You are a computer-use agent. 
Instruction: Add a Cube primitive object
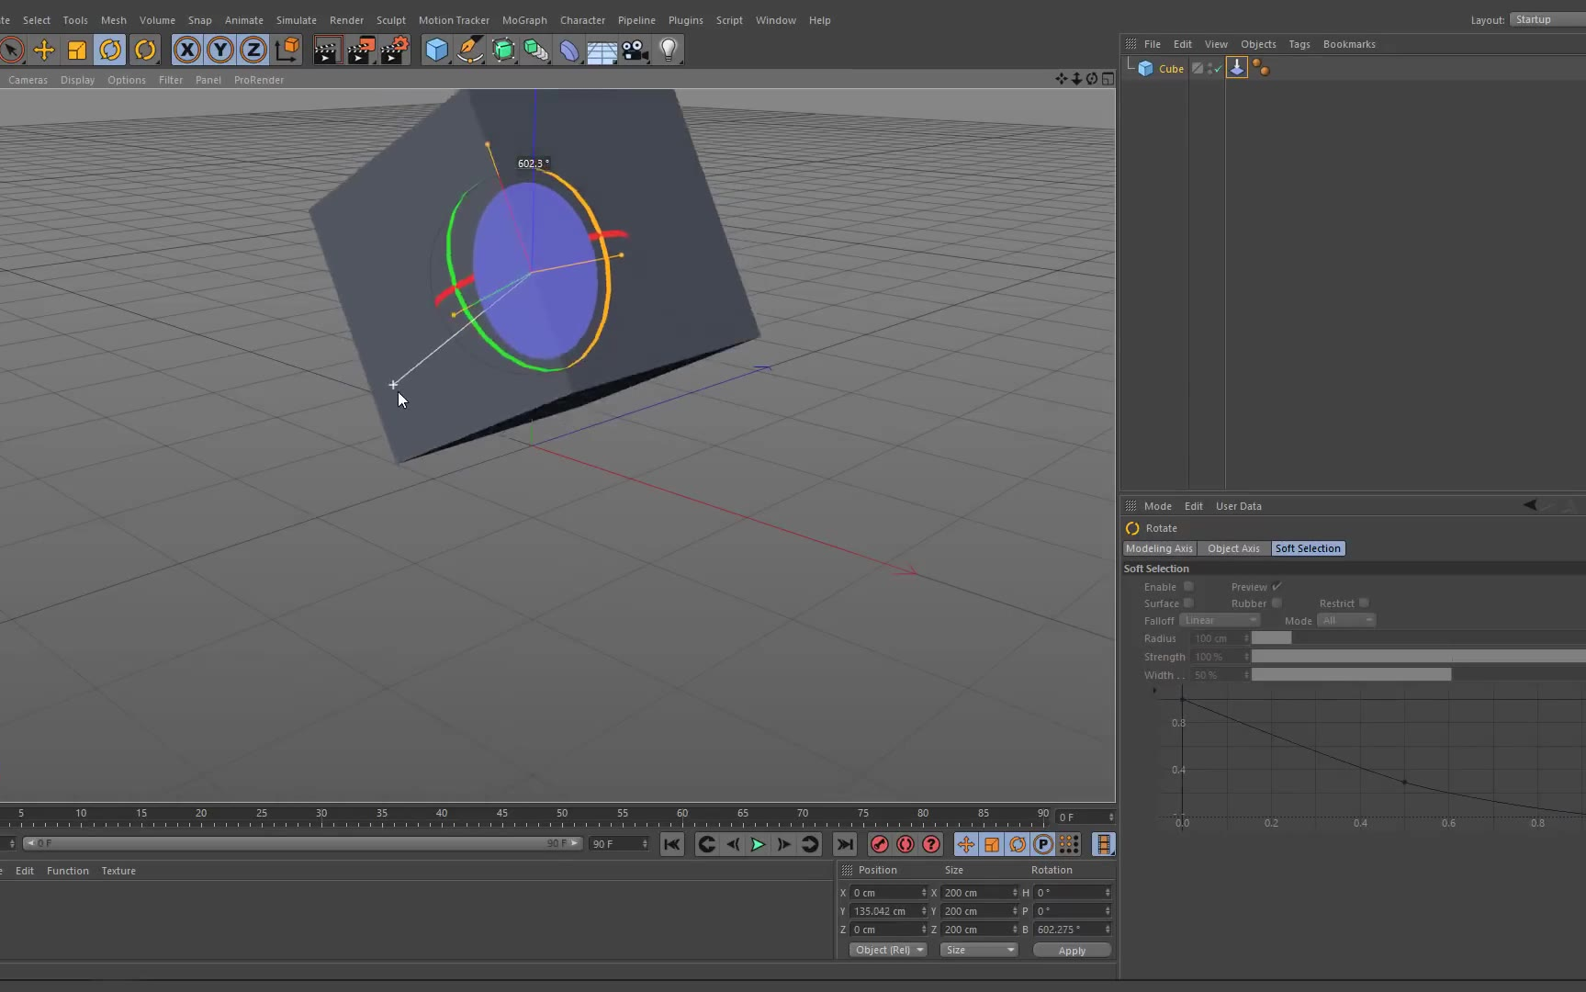(x=436, y=51)
